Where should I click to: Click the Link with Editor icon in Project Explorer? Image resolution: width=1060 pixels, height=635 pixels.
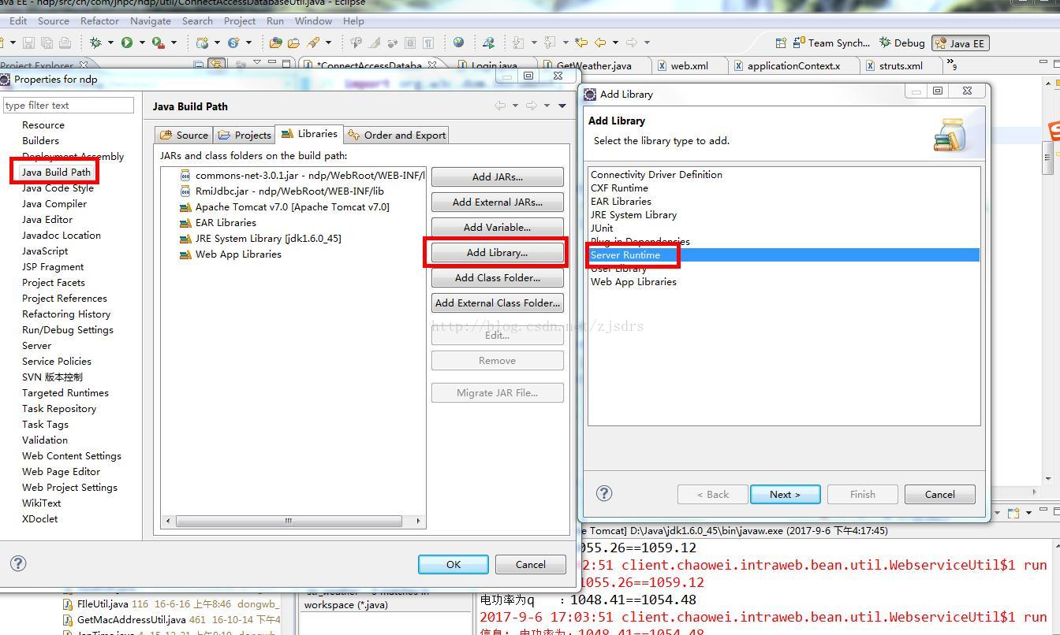[215, 65]
